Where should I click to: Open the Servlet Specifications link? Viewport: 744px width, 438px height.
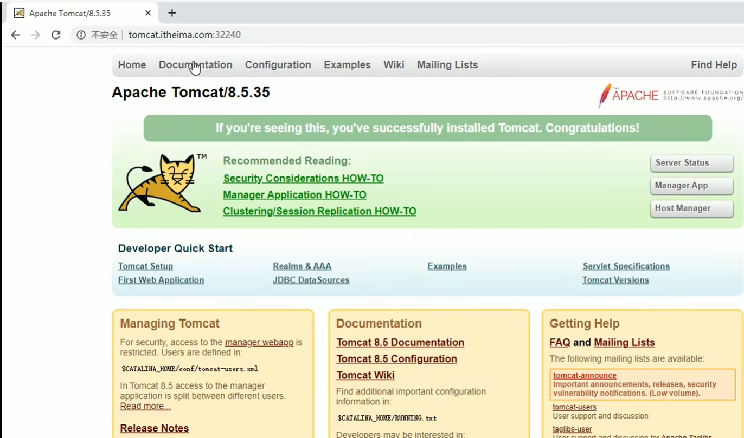[x=626, y=266]
